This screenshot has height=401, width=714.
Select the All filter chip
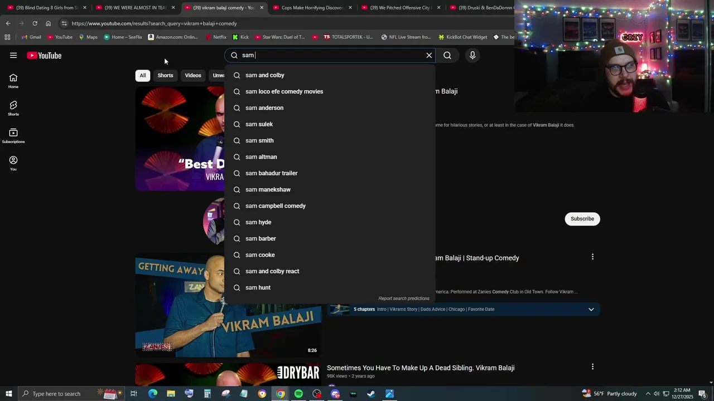point(143,75)
